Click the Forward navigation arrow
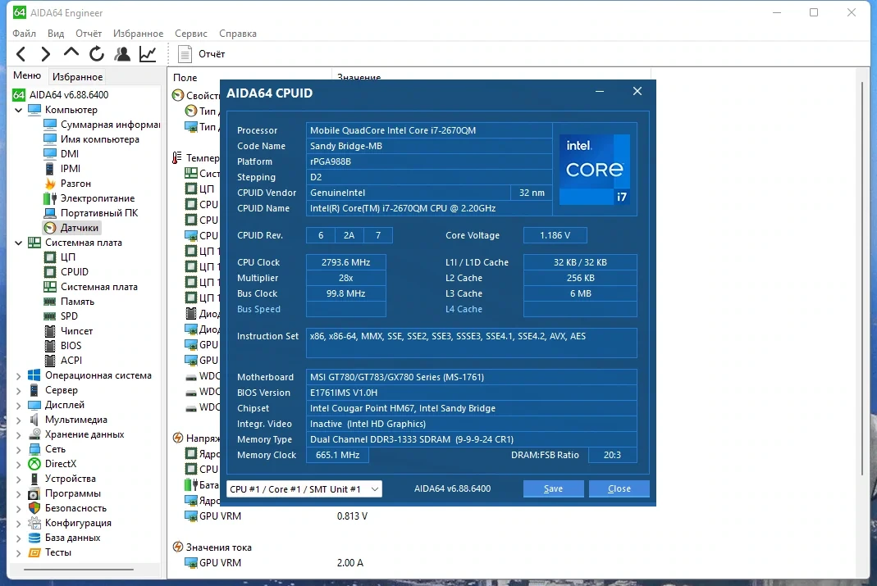Screen dimensions: 877x586 pos(46,54)
